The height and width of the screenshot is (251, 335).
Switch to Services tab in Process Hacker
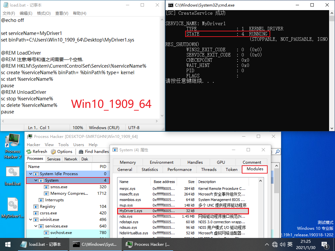click(54, 159)
